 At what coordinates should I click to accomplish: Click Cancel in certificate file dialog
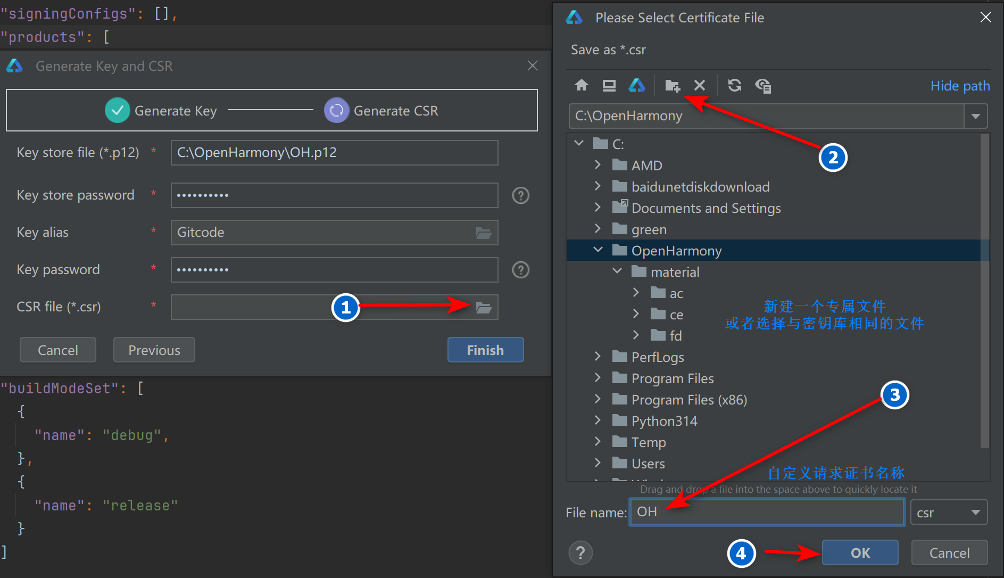tap(949, 553)
